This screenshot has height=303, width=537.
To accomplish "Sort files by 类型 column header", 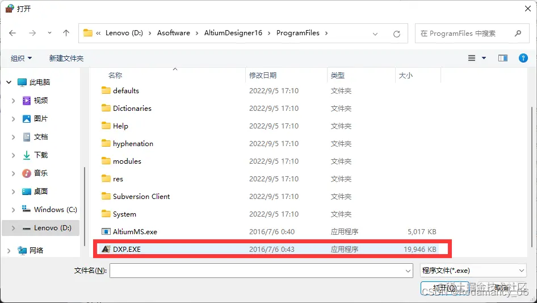I will point(337,75).
